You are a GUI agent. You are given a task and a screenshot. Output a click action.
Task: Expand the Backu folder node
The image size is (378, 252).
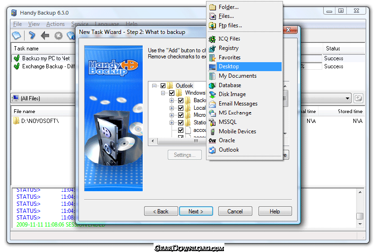[172, 101]
